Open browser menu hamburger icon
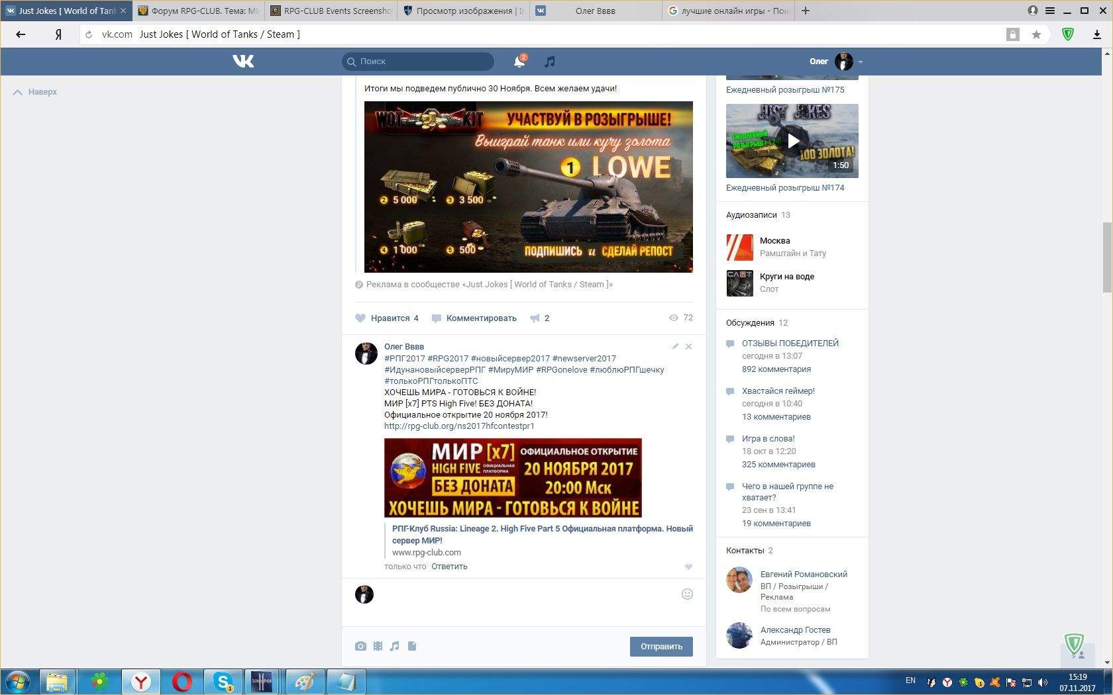Viewport: 1113px width, 695px height. [1050, 11]
